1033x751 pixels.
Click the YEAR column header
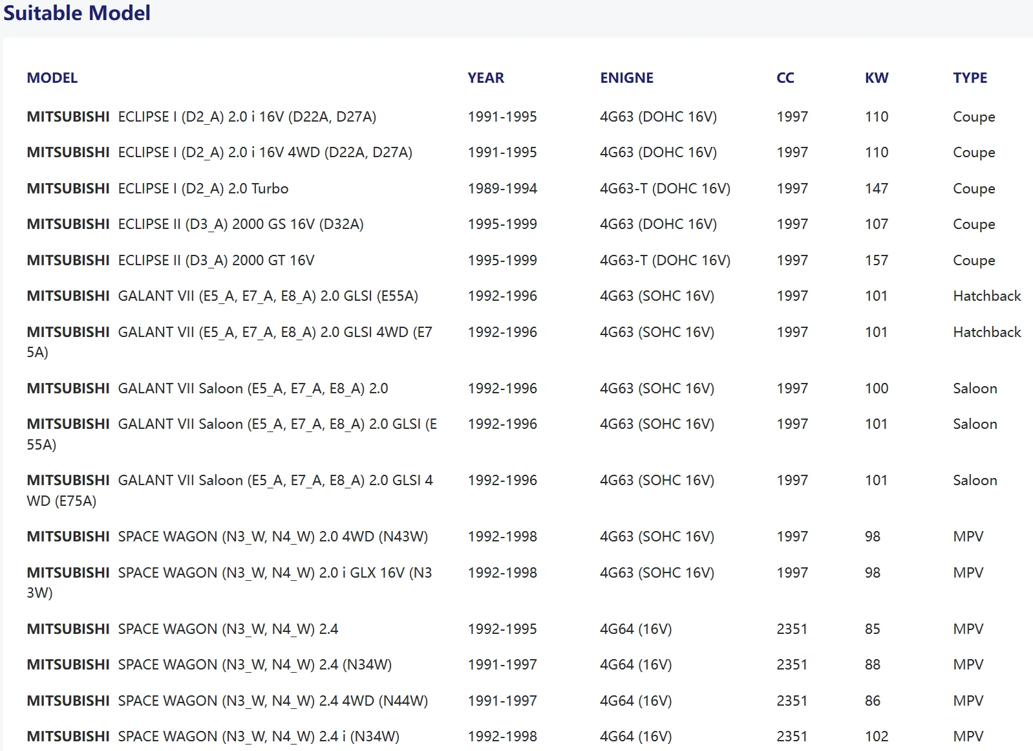point(486,78)
